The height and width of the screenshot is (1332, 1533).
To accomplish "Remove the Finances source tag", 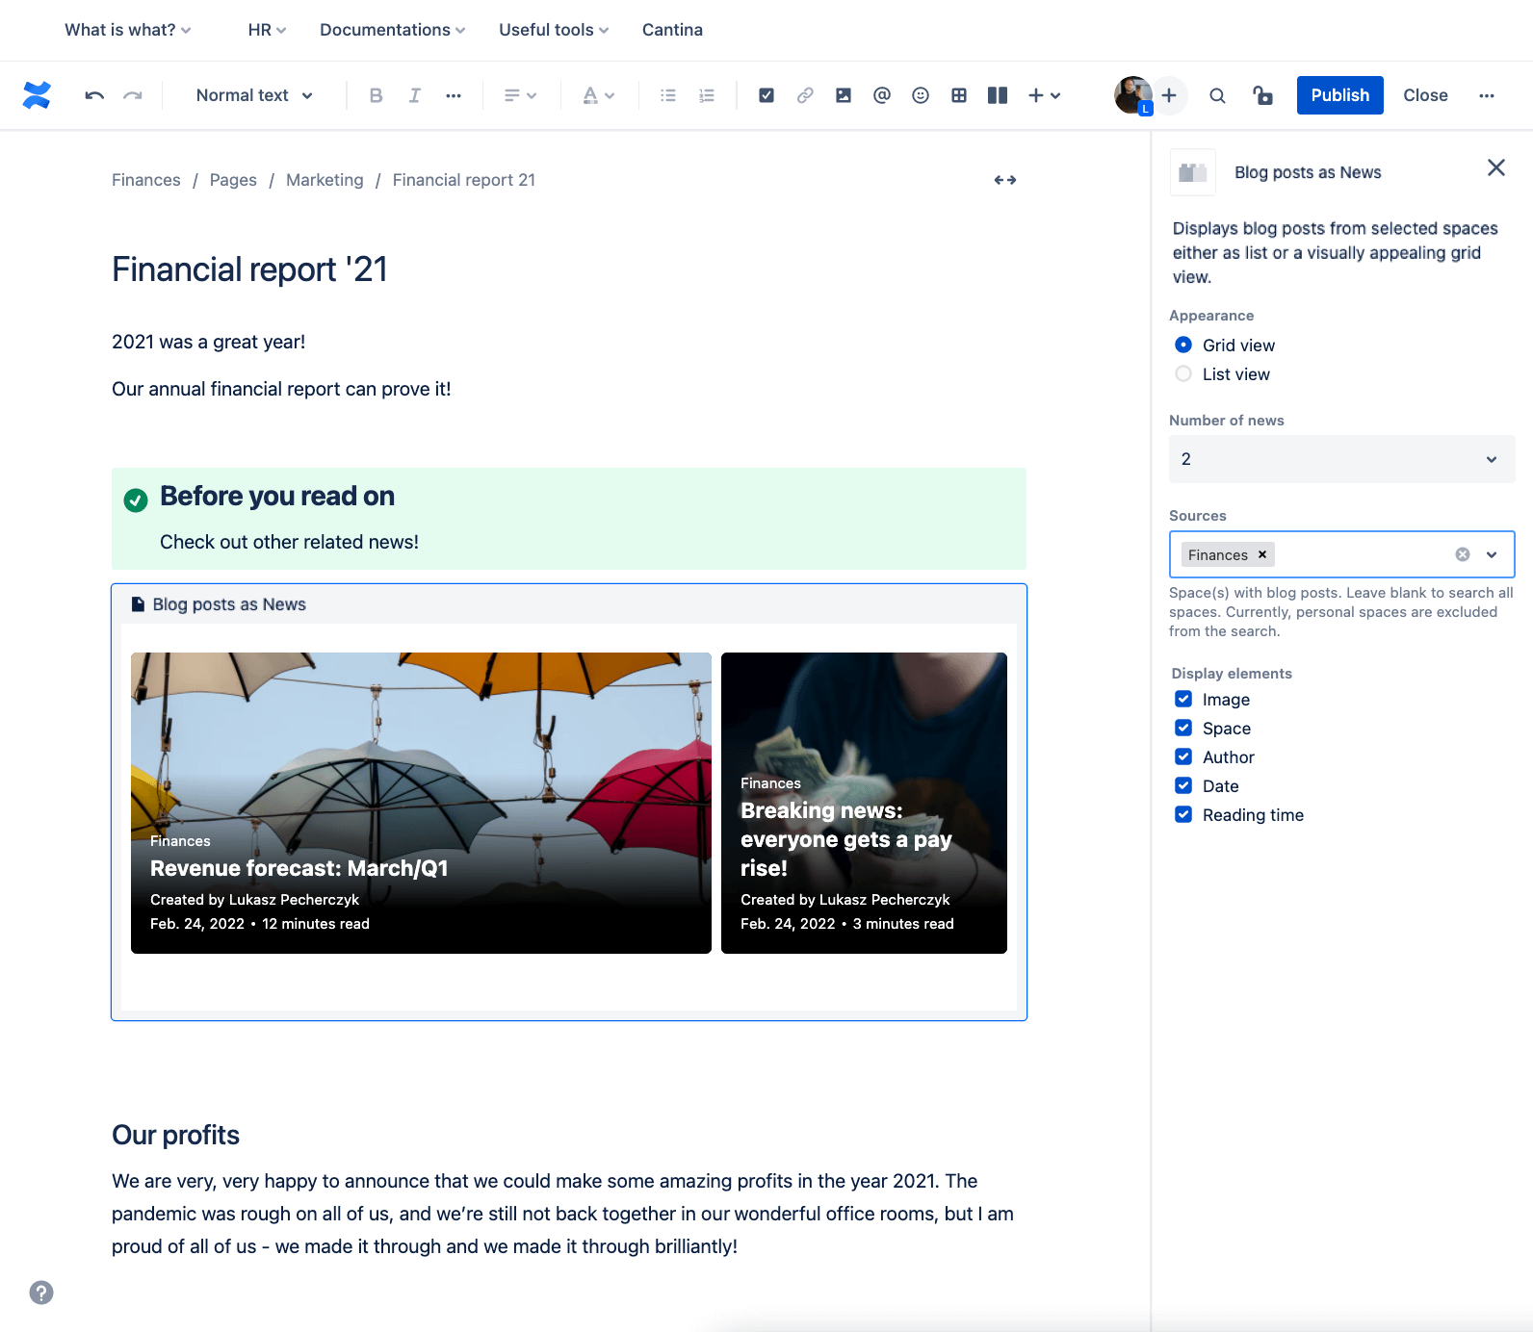I will 1262,554.
